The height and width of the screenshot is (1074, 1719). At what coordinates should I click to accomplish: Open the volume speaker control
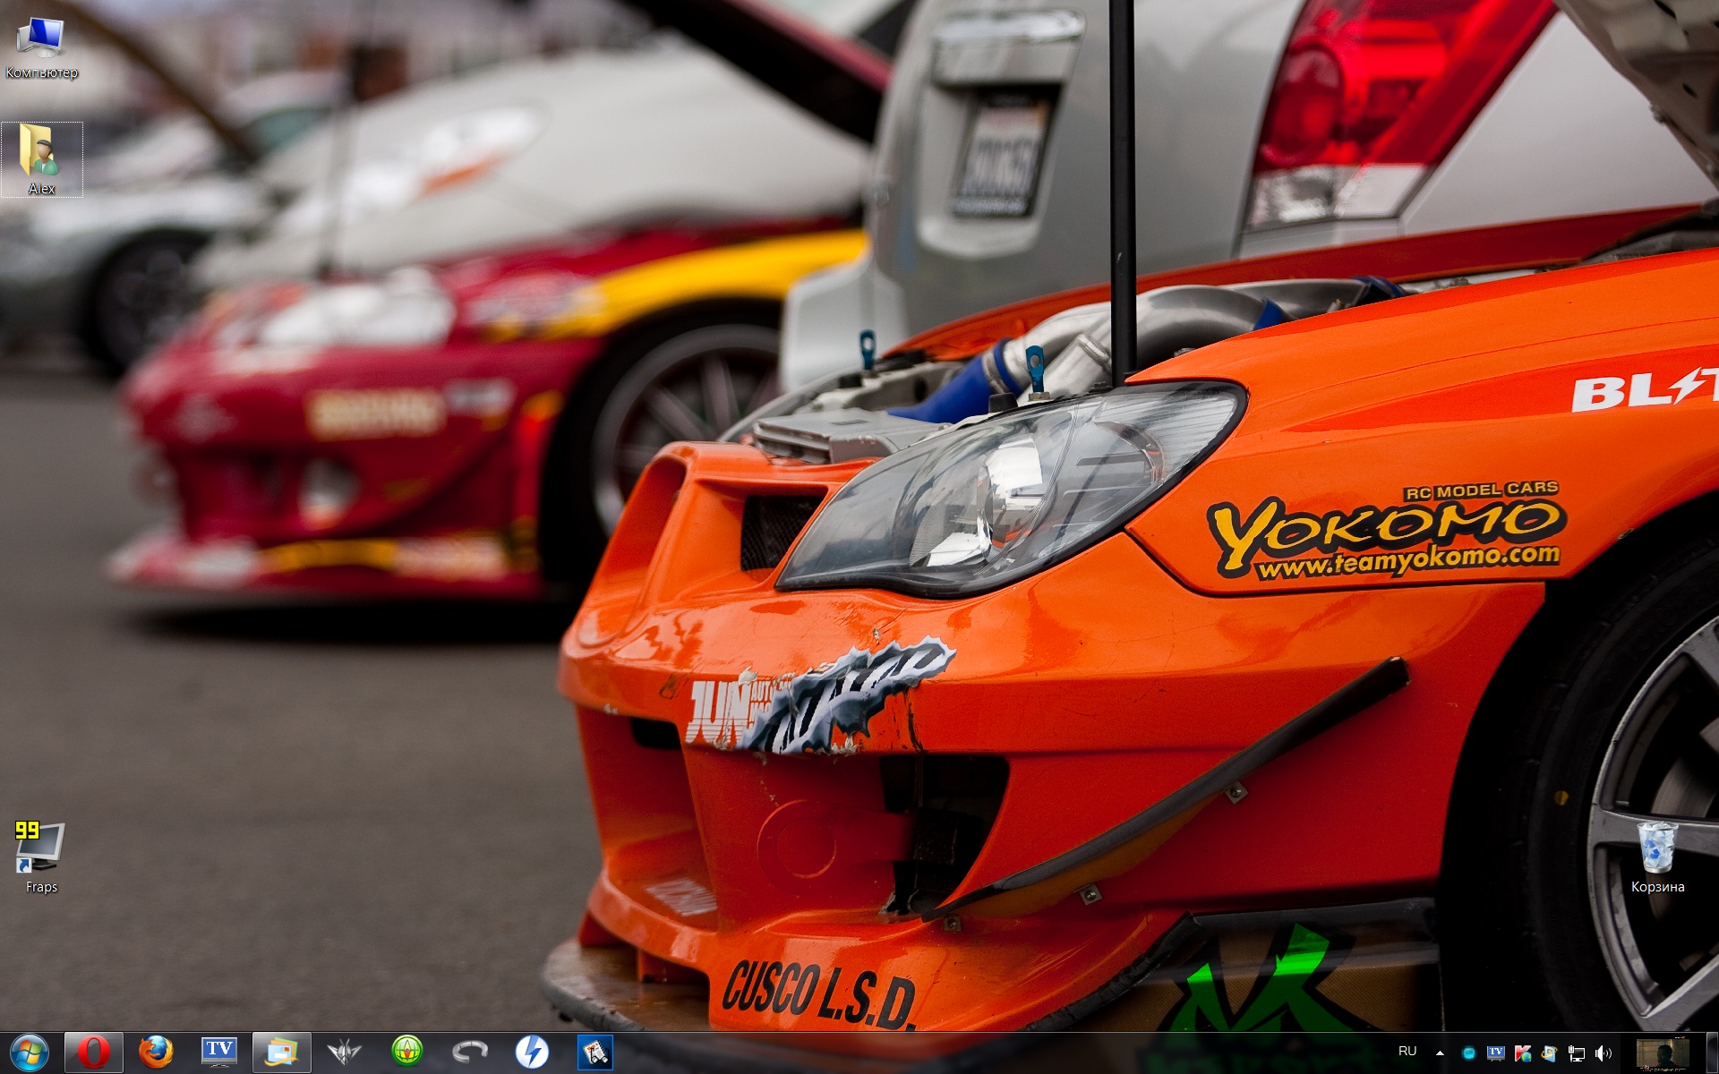[x=1604, y=1053]
